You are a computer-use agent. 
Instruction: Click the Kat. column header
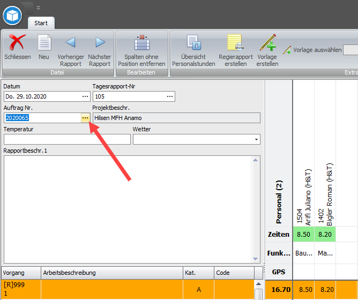click(198, 273)
